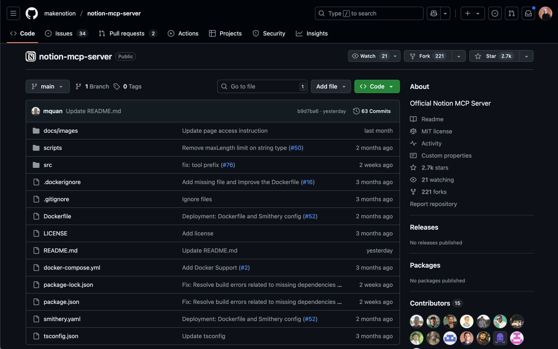Open the 'Update README.md' latest commit message
This screenshot has width=558, height=349.
pos(94,111)
